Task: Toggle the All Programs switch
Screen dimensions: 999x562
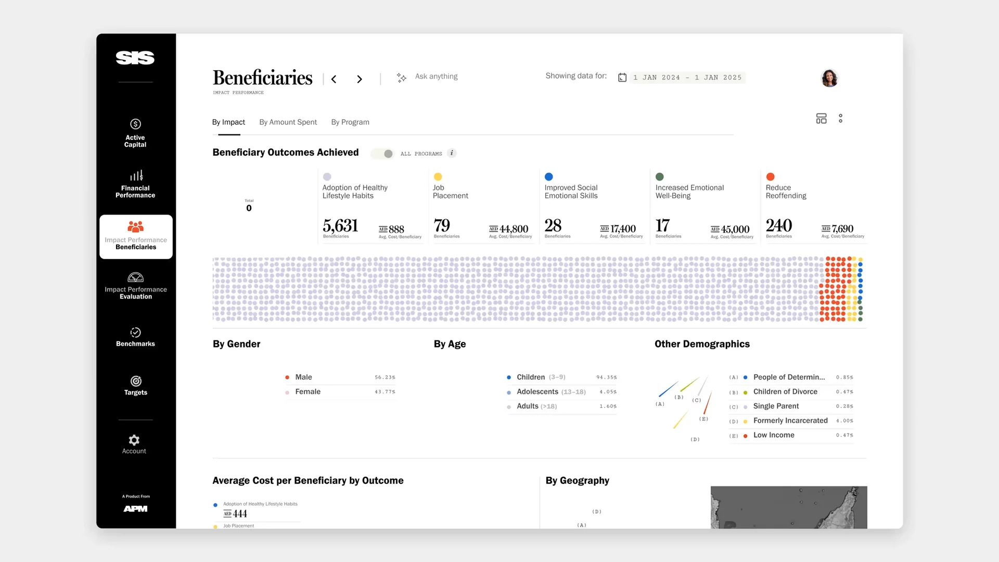Action: click(383, 154)
